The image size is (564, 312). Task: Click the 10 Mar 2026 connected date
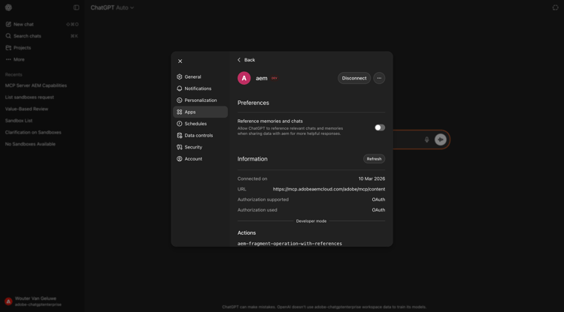371,178
